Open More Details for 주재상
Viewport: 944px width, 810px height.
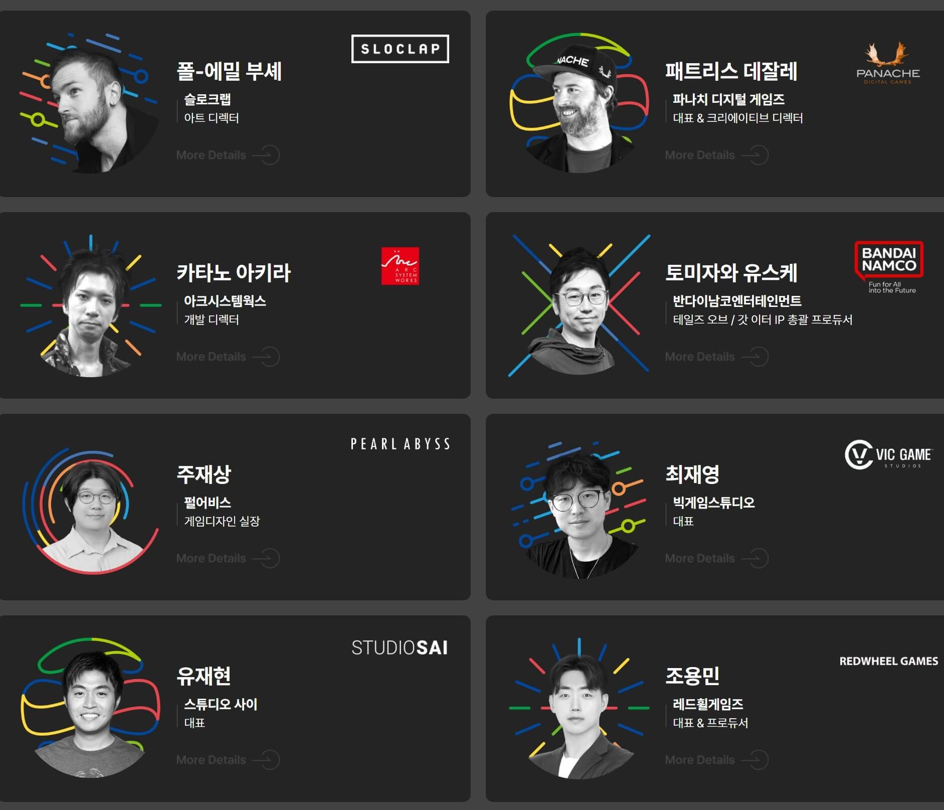pyautogui.click(x=228, y=558)
